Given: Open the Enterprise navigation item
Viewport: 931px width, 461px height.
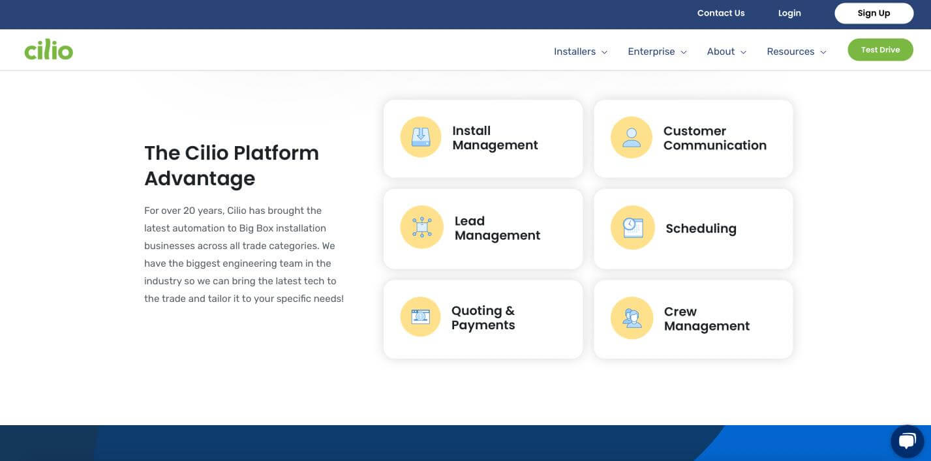Looking at the screenshot, I should [651, 52].
